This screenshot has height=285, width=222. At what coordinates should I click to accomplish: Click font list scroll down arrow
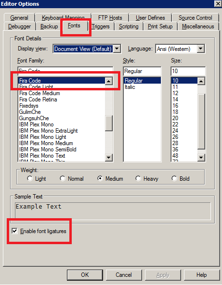pos(109,158)
